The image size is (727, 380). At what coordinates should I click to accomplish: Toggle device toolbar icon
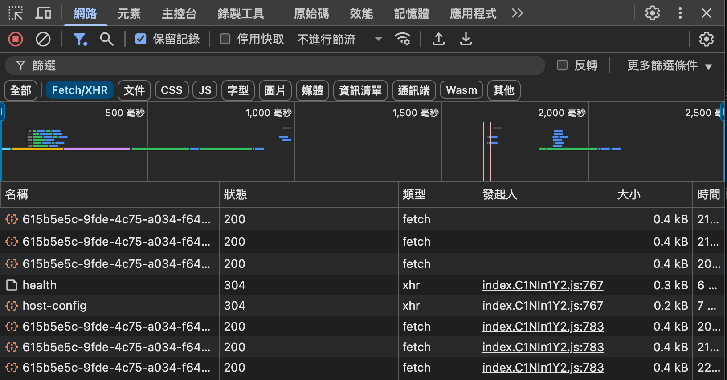pos(43,13)
